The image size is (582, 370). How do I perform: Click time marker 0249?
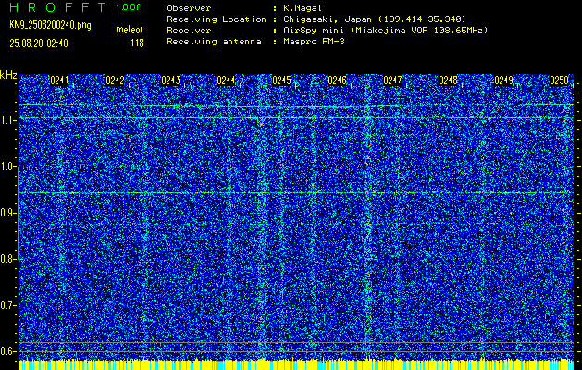(x=504, y=80)
